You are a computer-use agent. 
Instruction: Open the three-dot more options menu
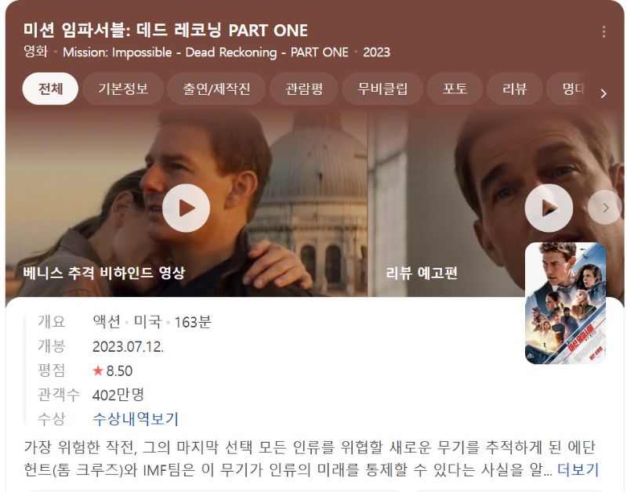[x=603, y=31]
